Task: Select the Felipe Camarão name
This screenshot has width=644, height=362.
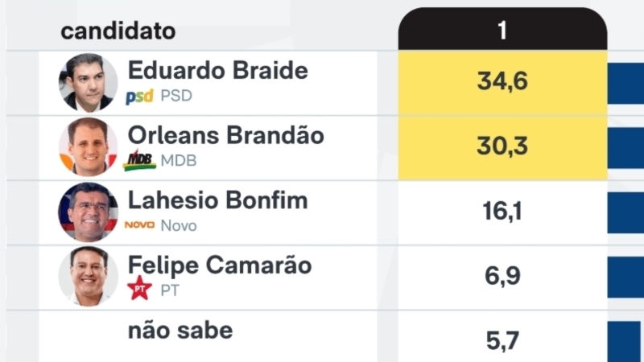Action: pos(220,265)
